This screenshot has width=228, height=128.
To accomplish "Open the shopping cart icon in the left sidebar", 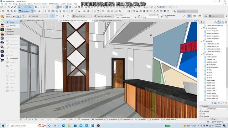I will (x=2, y=60).
